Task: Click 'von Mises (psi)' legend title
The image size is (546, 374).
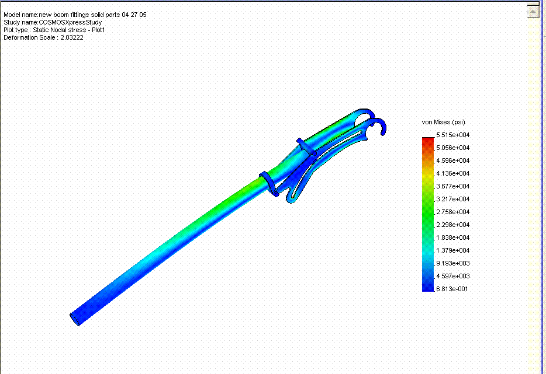Action: [x=443, y=122]
